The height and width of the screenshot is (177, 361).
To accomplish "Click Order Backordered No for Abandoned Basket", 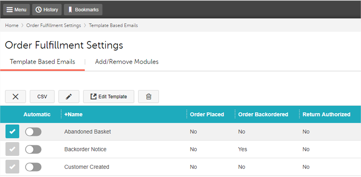I will coord(242,132).
